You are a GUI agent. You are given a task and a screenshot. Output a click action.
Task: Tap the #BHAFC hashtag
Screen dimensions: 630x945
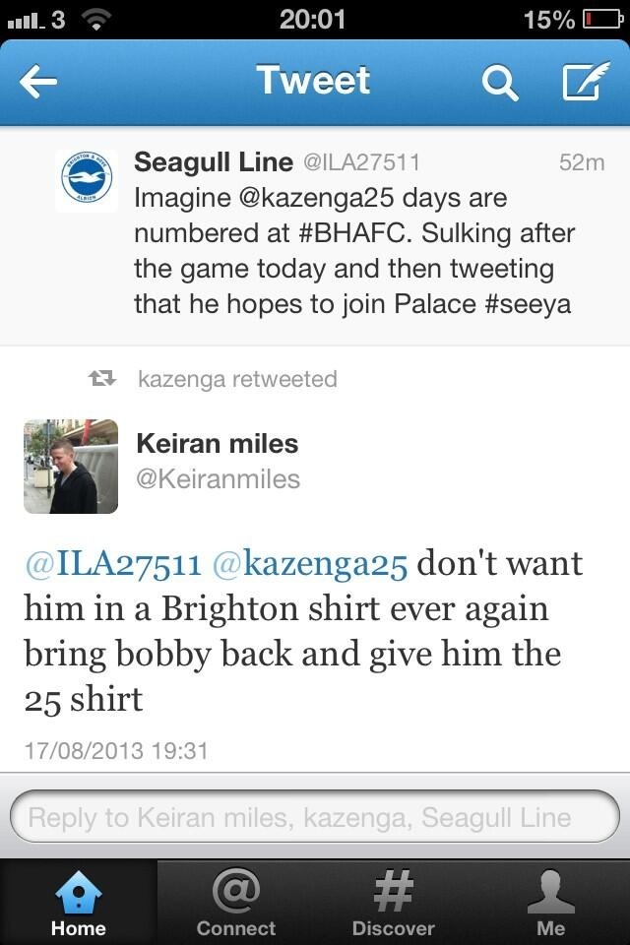(354, 233)
